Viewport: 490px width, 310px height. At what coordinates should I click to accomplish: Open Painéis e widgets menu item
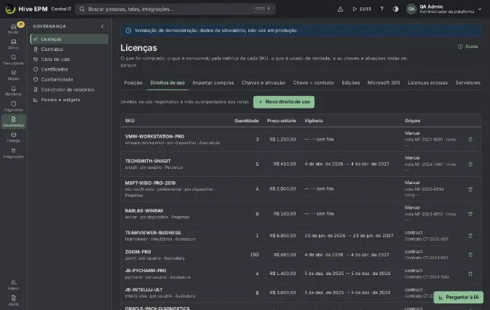pyautogui.click(x=69, y=100)
